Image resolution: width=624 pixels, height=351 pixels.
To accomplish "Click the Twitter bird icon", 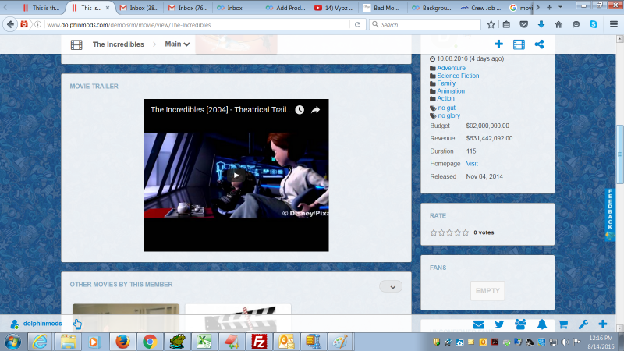I will tap(499, 324).
